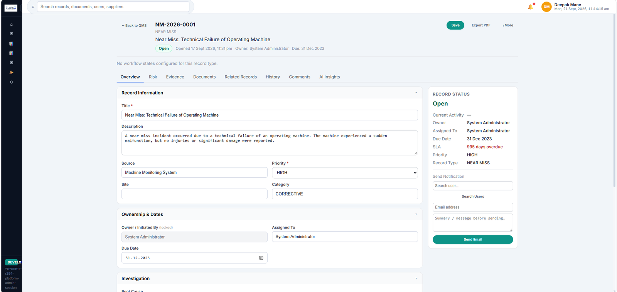Click the RECORD STATUS heading
The width and height of the screenshot is (617, 292).
[x=451, y=94]
